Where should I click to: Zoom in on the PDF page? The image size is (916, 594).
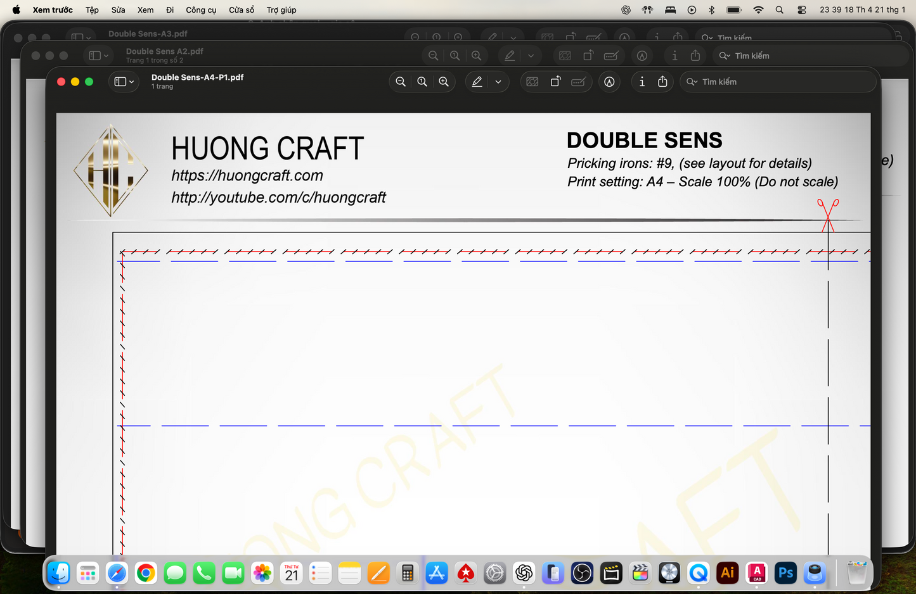pos(444,81)
